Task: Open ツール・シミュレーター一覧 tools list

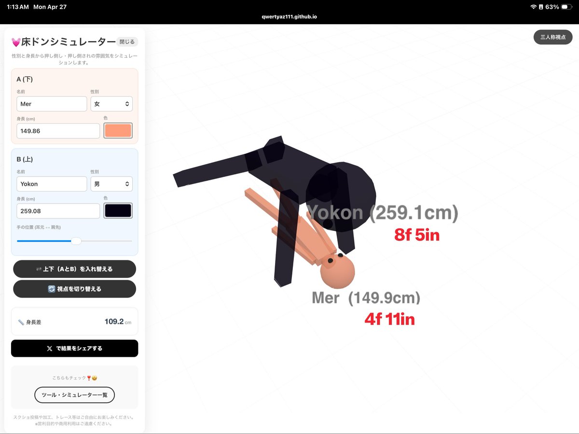Action: [74, 395]
